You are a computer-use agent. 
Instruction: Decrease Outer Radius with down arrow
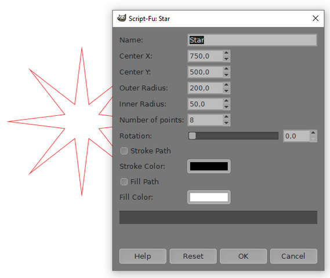click(226, 91)
